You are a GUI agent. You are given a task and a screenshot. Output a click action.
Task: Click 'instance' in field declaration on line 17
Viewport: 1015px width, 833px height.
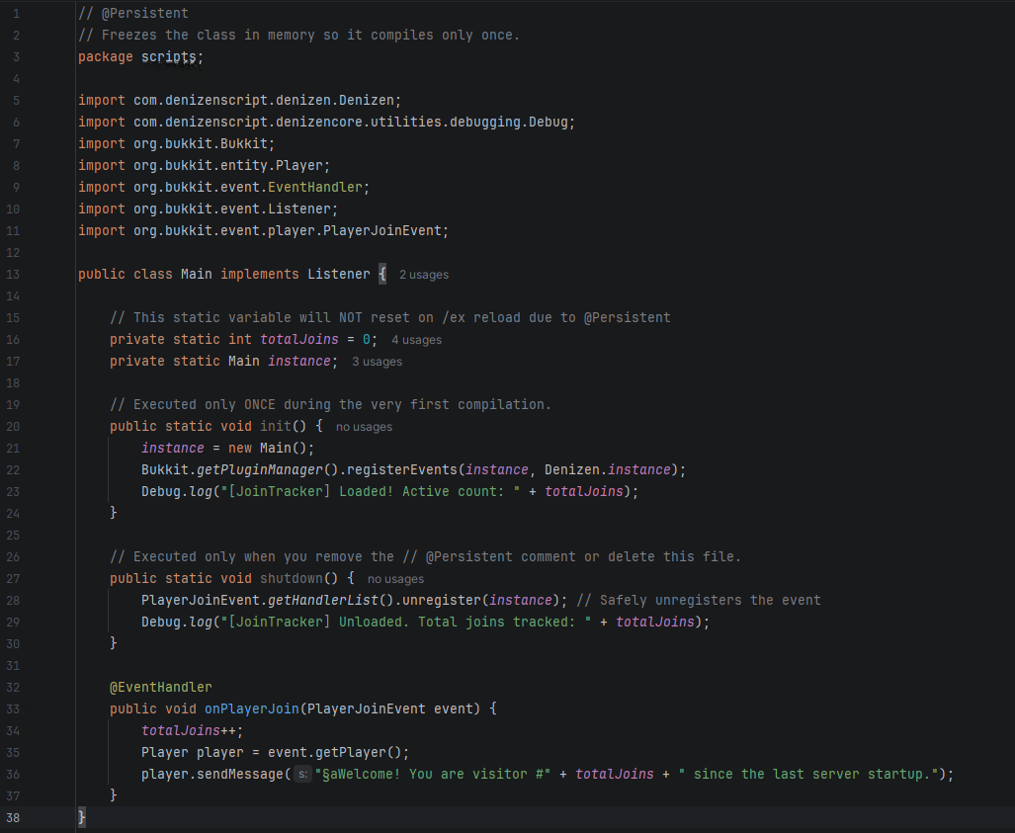pos(299,361)
